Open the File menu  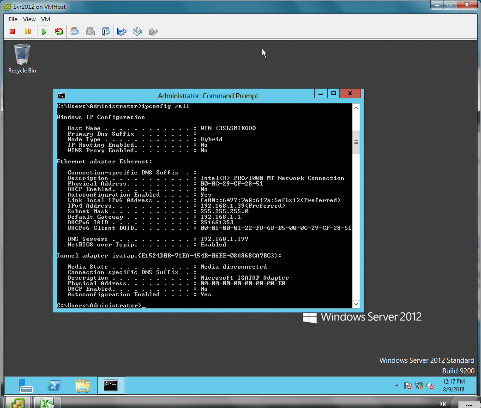[13, 19]
